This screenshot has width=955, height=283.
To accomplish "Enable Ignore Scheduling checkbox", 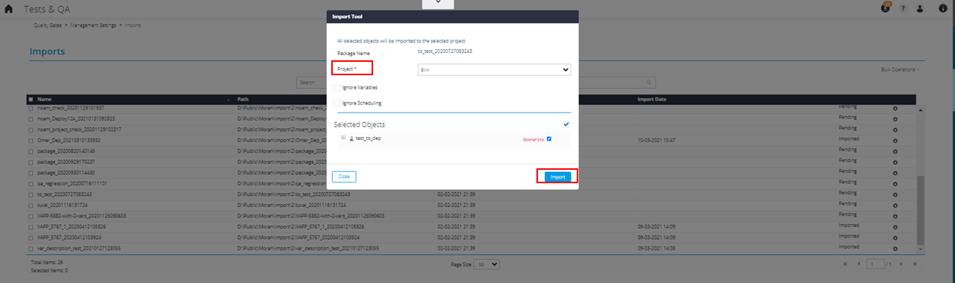I will (338, 103).
